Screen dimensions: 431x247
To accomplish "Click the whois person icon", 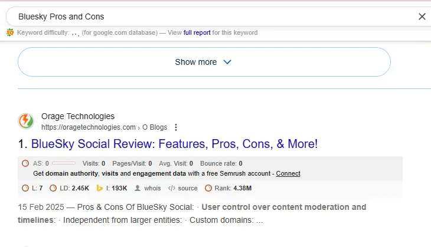I will pyautogui.click(x=138, y=188).
